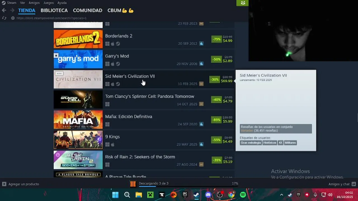Click Risk of Rain 2 mixed review icon

[201, 164]
